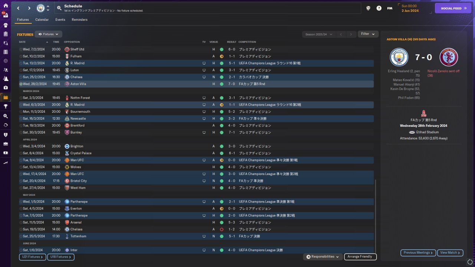Go to the next season with the right chevron
475x267 pixels.
pyautogui.click(x=351, y=34)
